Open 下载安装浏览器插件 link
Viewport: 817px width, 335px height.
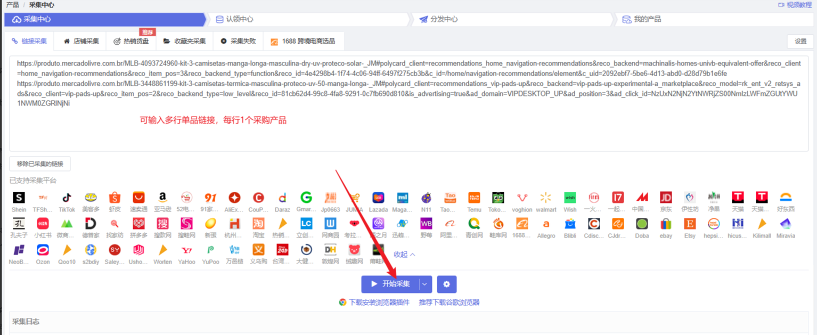click(x=374, y=303)
